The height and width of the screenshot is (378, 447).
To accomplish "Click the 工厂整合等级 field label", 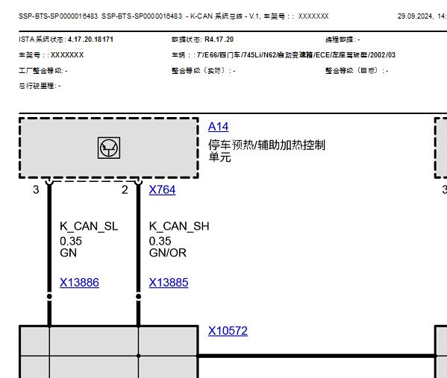I will [x=41, y=70].
